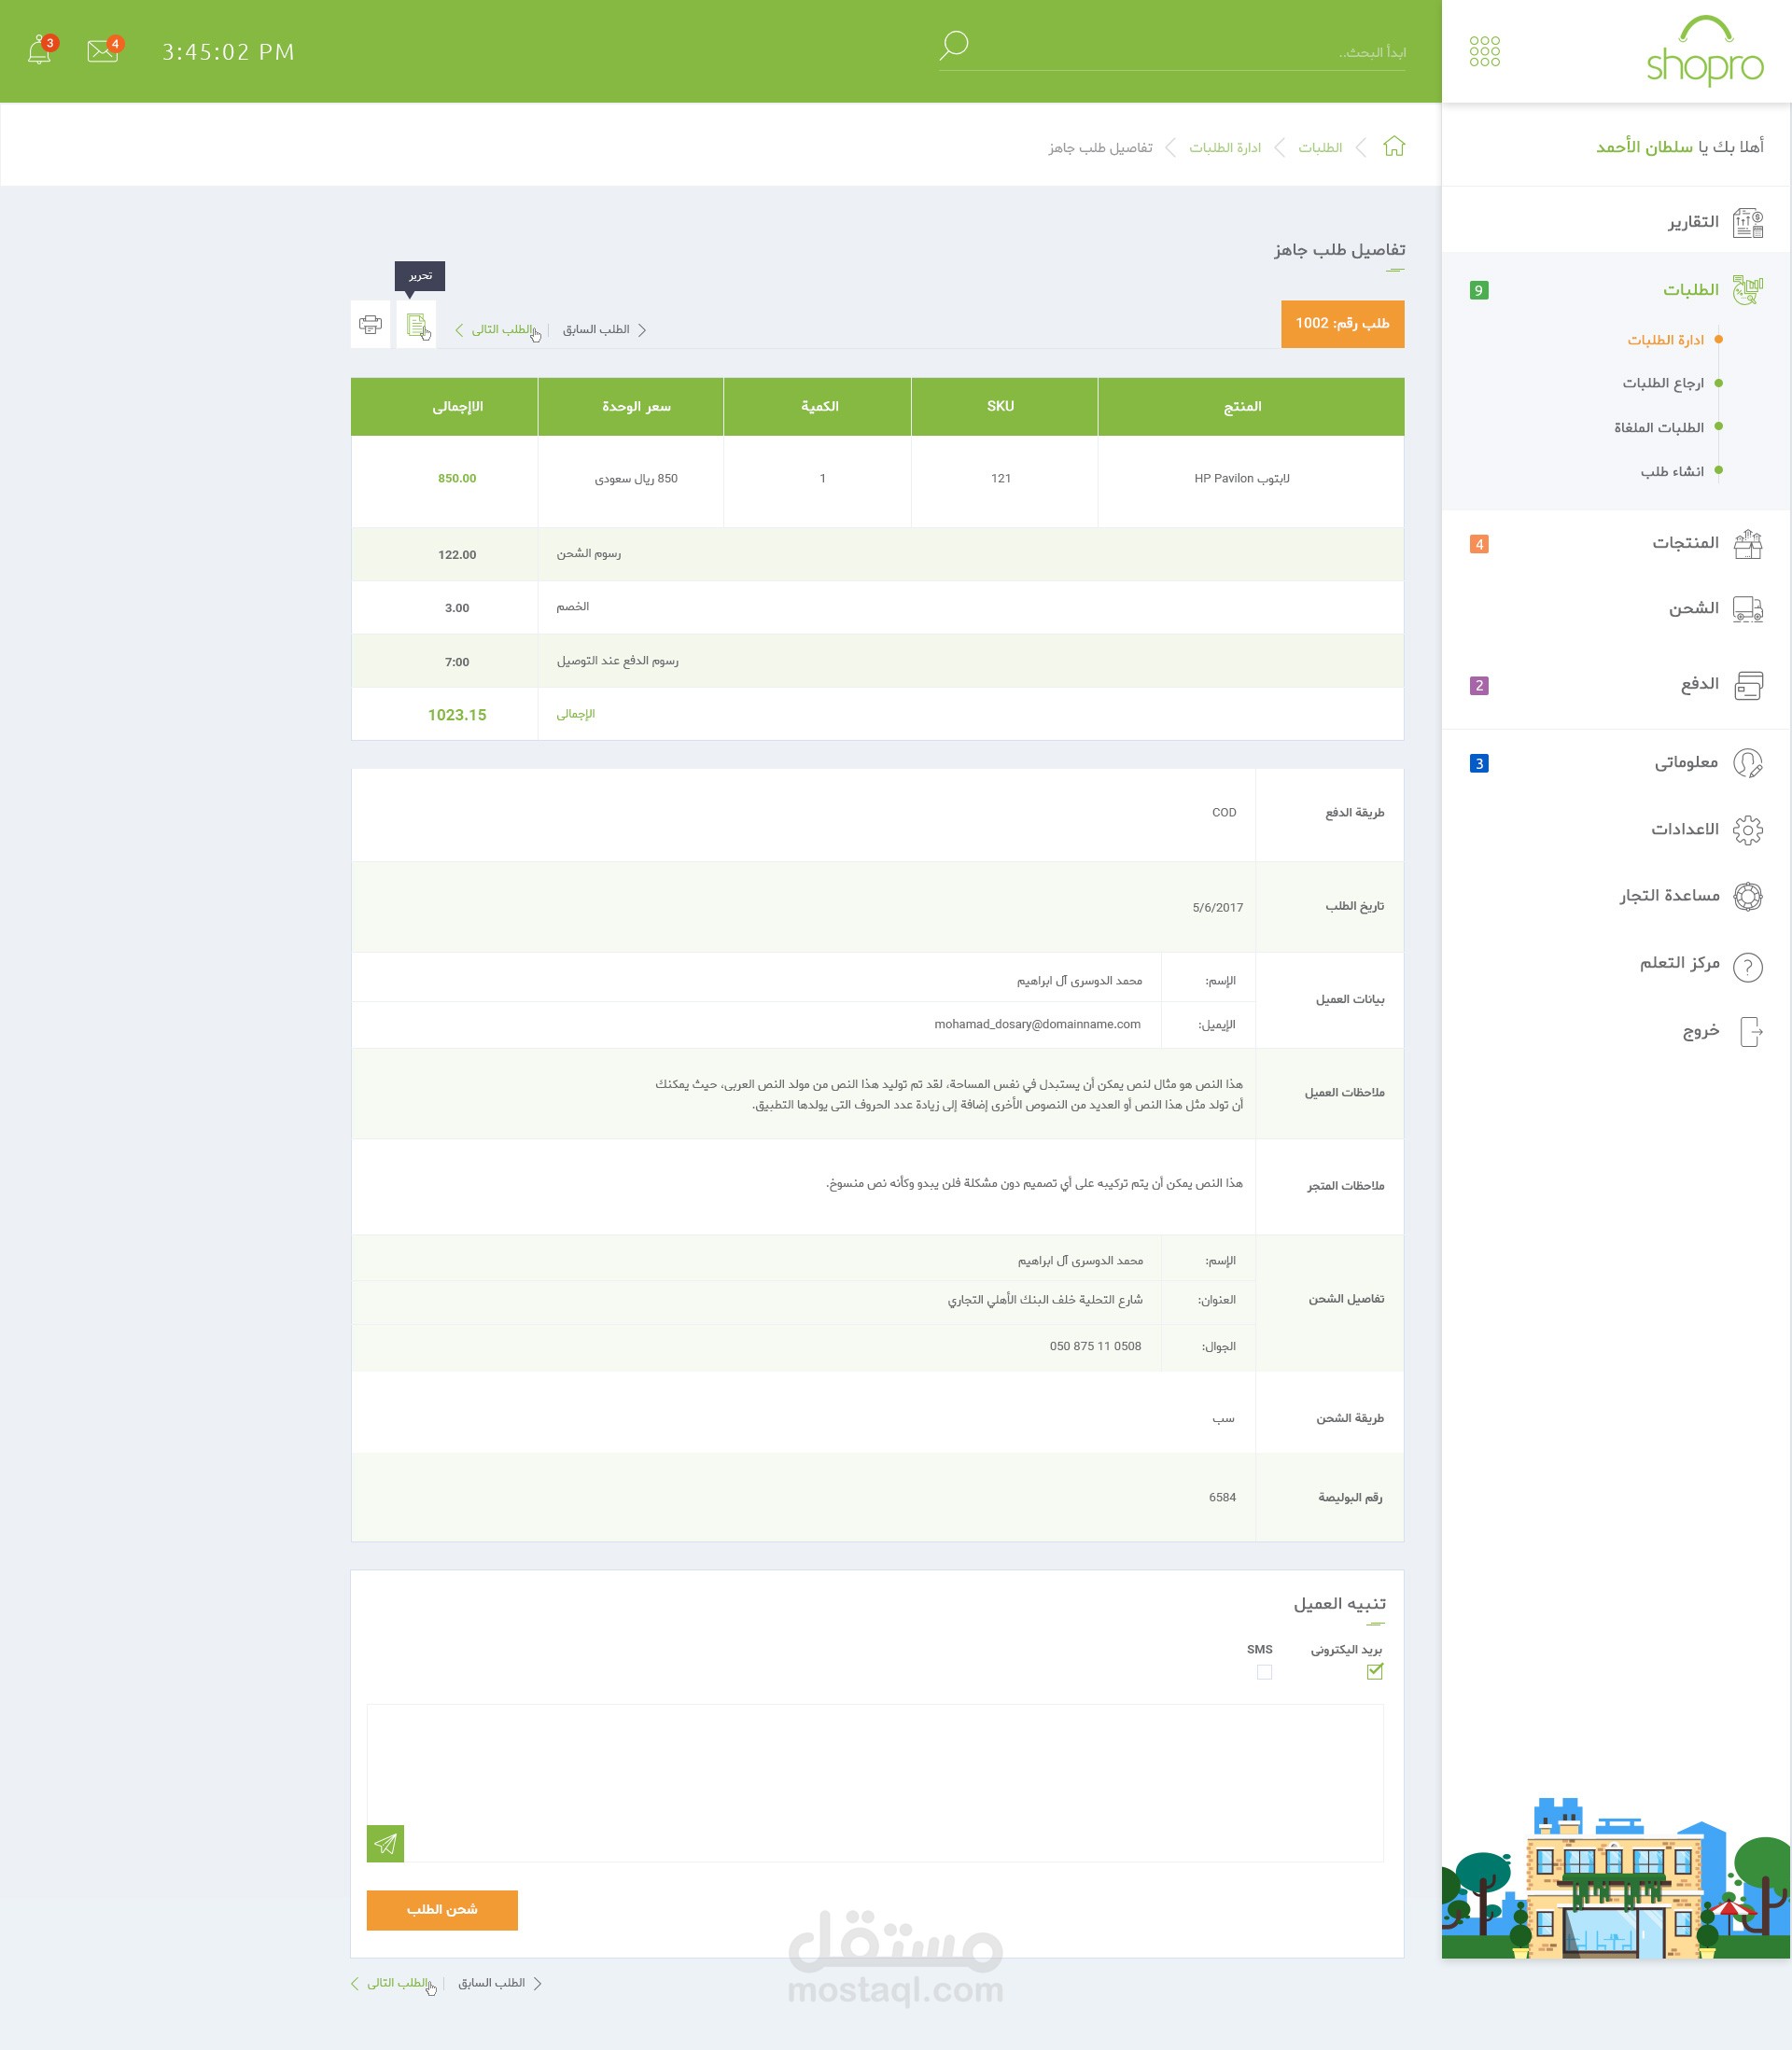Open the messages envelope icon
The image size is (1792, 2050).
102,51
